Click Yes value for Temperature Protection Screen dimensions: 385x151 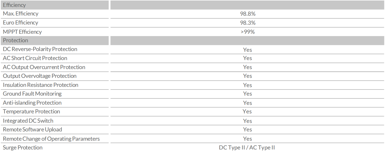point(247,112)
